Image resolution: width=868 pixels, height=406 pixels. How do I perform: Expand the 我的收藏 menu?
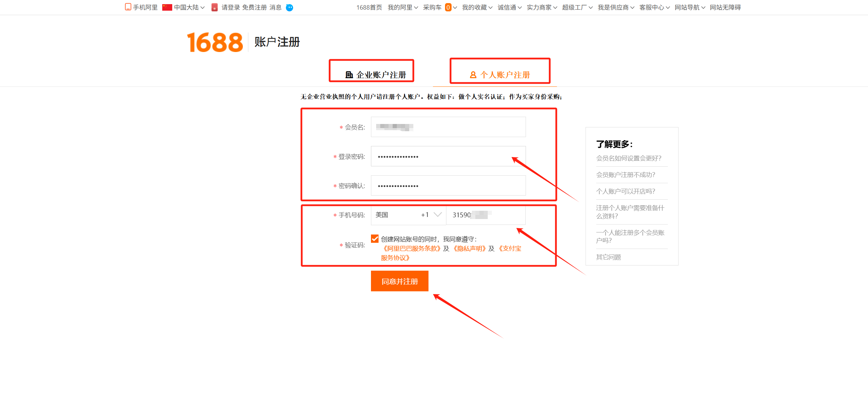click(477, 7)
